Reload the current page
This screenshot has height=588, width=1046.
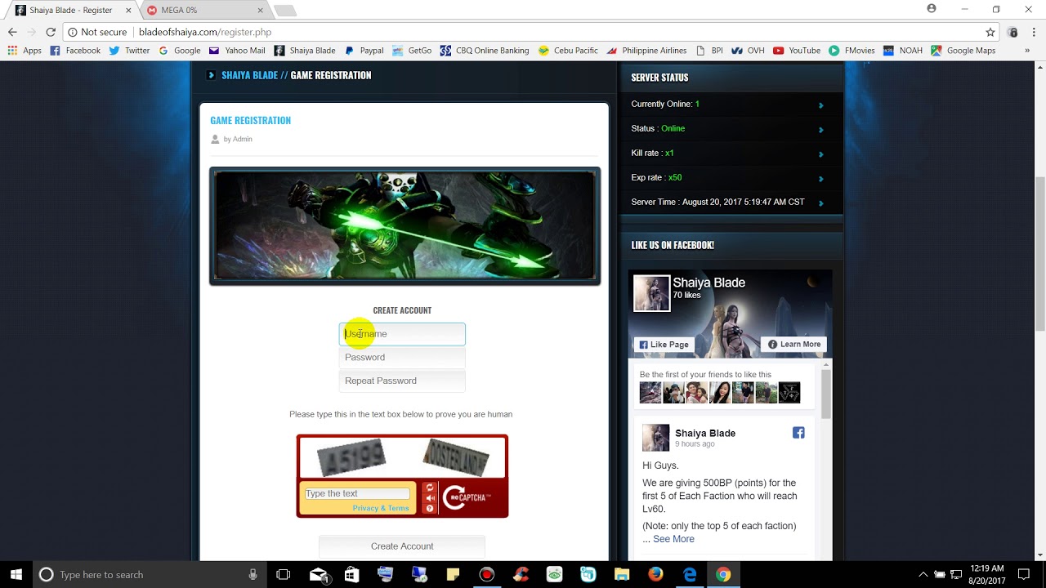[51, 32]
